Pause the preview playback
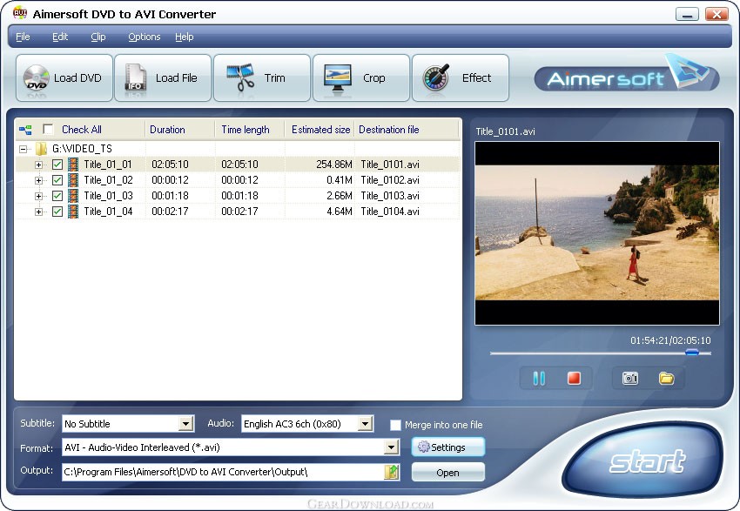This screenshot has width=740, height=511. pyautogui.click(x=539, y=379)
